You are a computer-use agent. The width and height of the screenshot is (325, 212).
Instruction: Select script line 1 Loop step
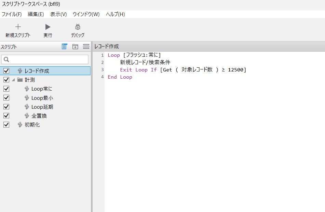134,55
